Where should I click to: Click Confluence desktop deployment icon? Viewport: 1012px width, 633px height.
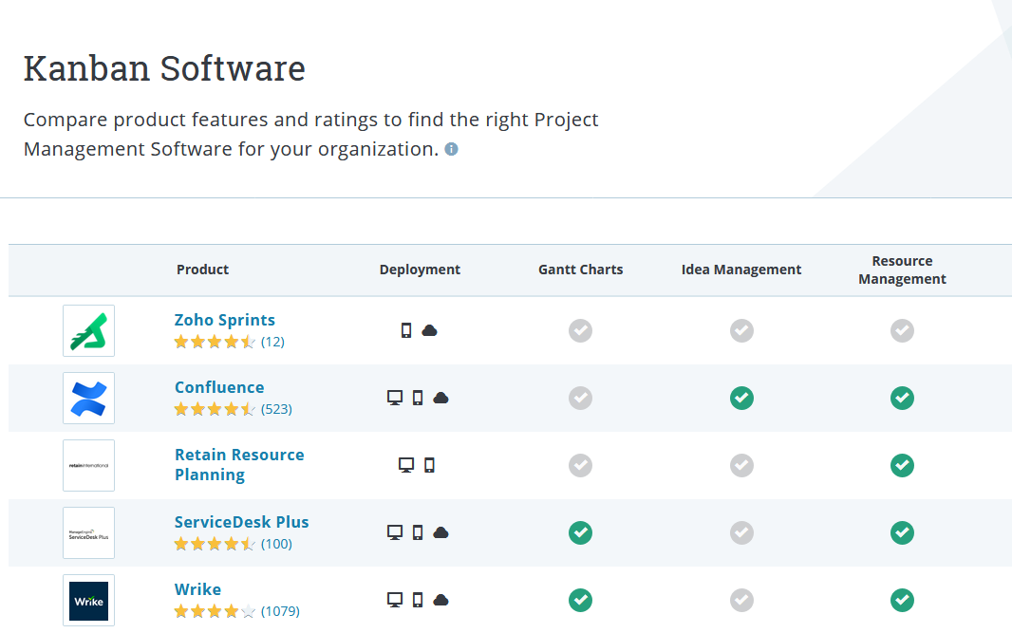tap(395, 398)
